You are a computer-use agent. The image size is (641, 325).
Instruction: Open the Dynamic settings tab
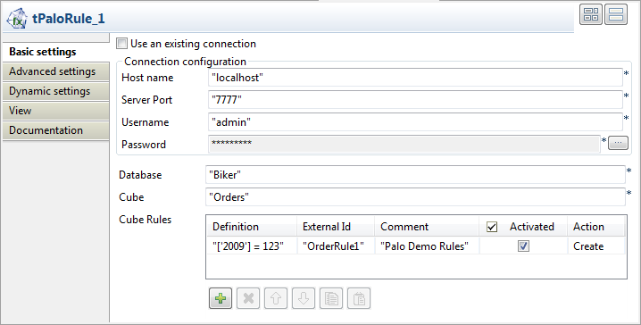(x=55, y=91)
